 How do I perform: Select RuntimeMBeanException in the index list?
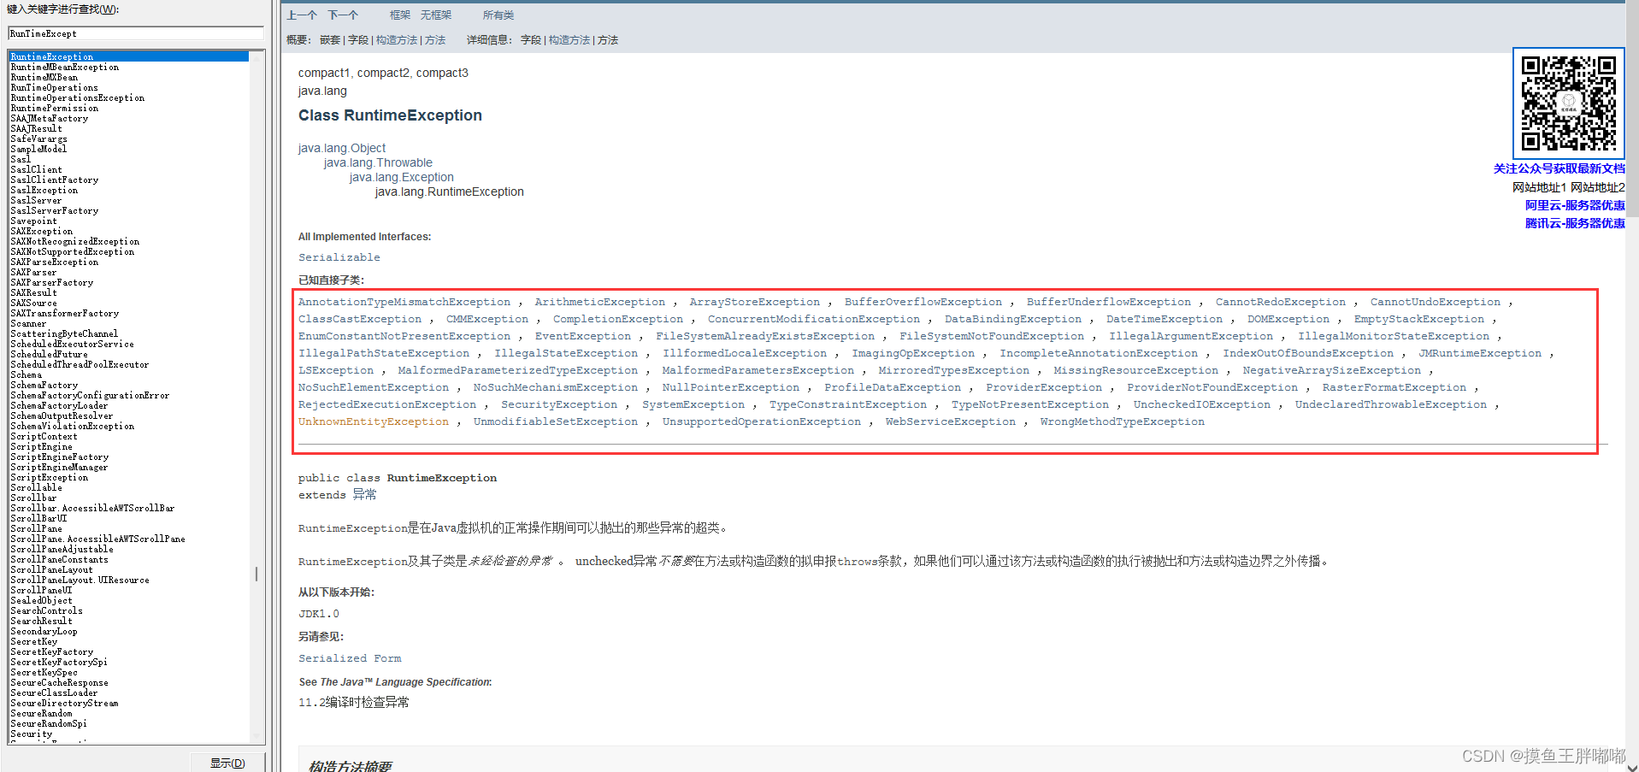[x=65, y=67]
